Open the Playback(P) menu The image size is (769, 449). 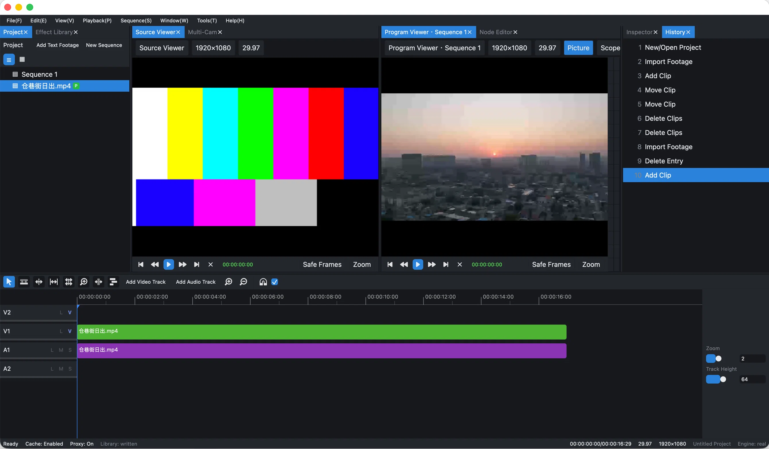point(97,20)
